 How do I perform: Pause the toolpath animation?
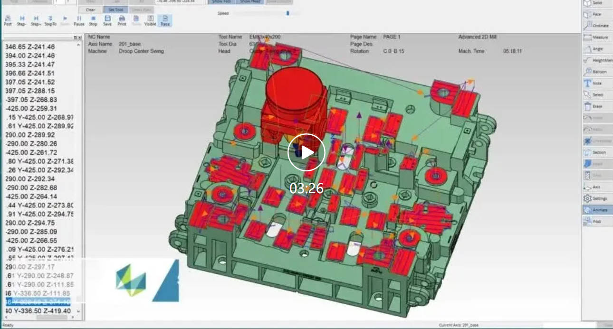(x=79, y=20)
